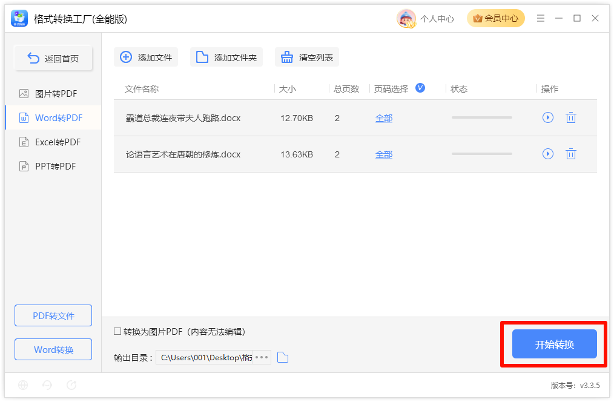Delete 论语言艺术 file with trash icon
614x402 pixels.
tap(571, 154)
